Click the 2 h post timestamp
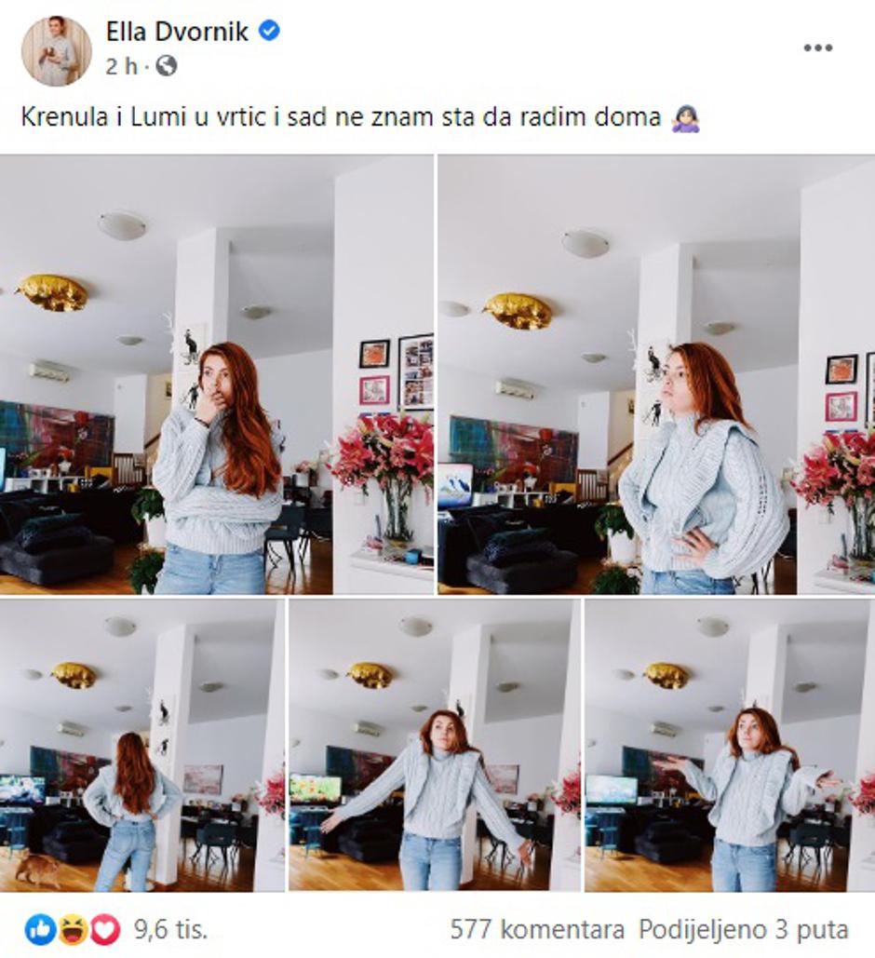Screen dimensions: 875x958 tap(122, 65)
